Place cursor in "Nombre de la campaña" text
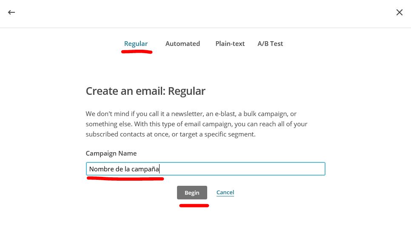The height and width of the screenshot is (230, 411). tap(124, 169)
